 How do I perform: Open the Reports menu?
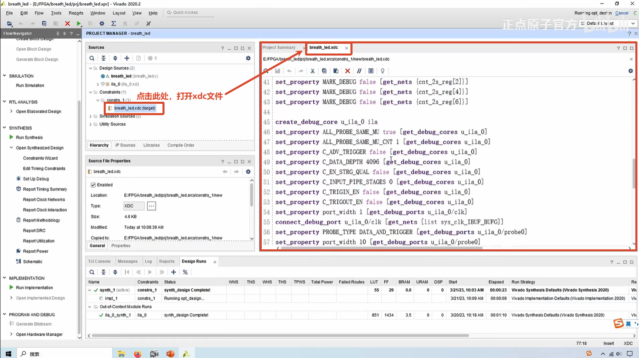pyautogui.click(x=76, y=13)
